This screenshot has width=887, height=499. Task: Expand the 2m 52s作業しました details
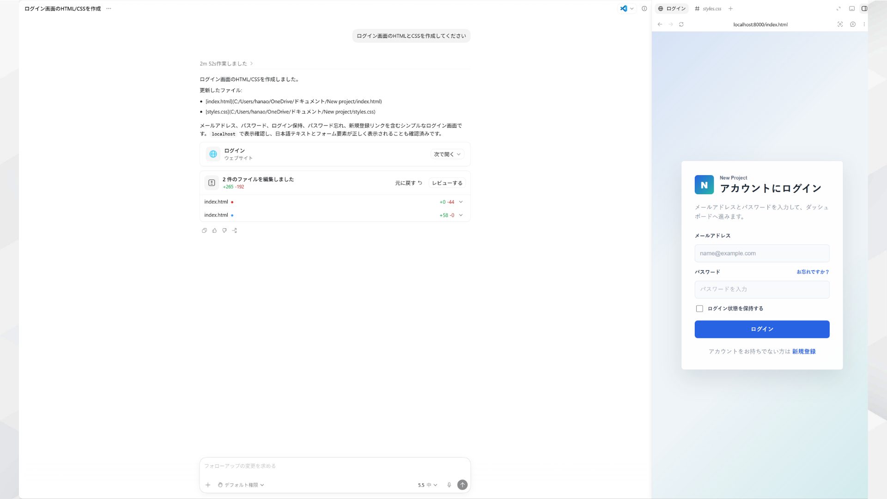point(226,64)
